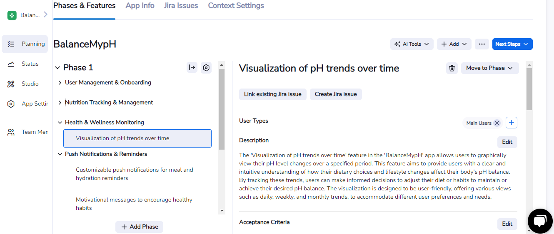Screen dimensions: 554x234
Task: Open the Add dropdown menu
Action: pyautogui.click(x=454, y=44)
